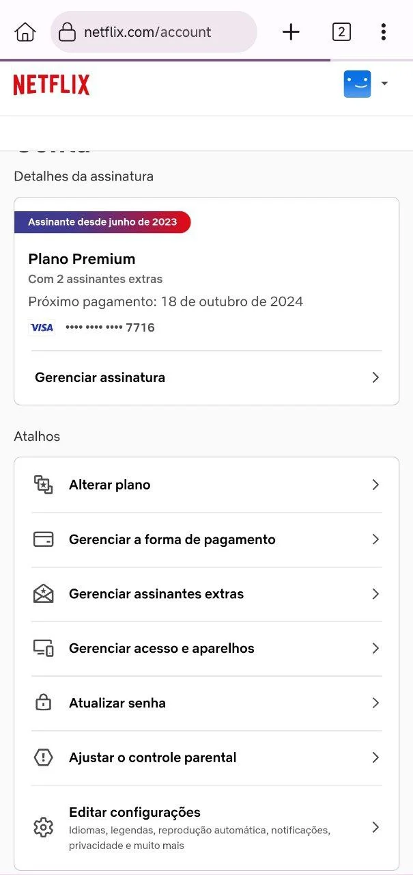Tap the browser home icon
This screenshot has width=413, height=875.
point(25,31)
